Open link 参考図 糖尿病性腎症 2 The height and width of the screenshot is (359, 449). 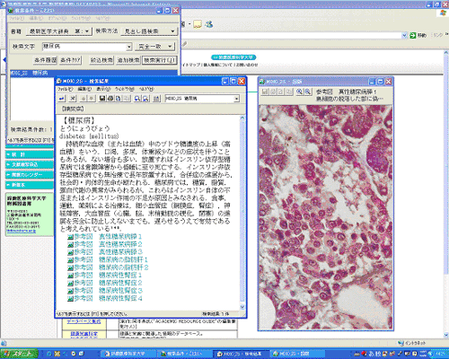pos(105,283)
